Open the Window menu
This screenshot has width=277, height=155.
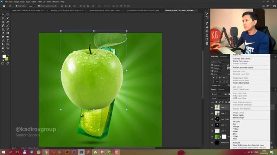(x=55, y=2)
